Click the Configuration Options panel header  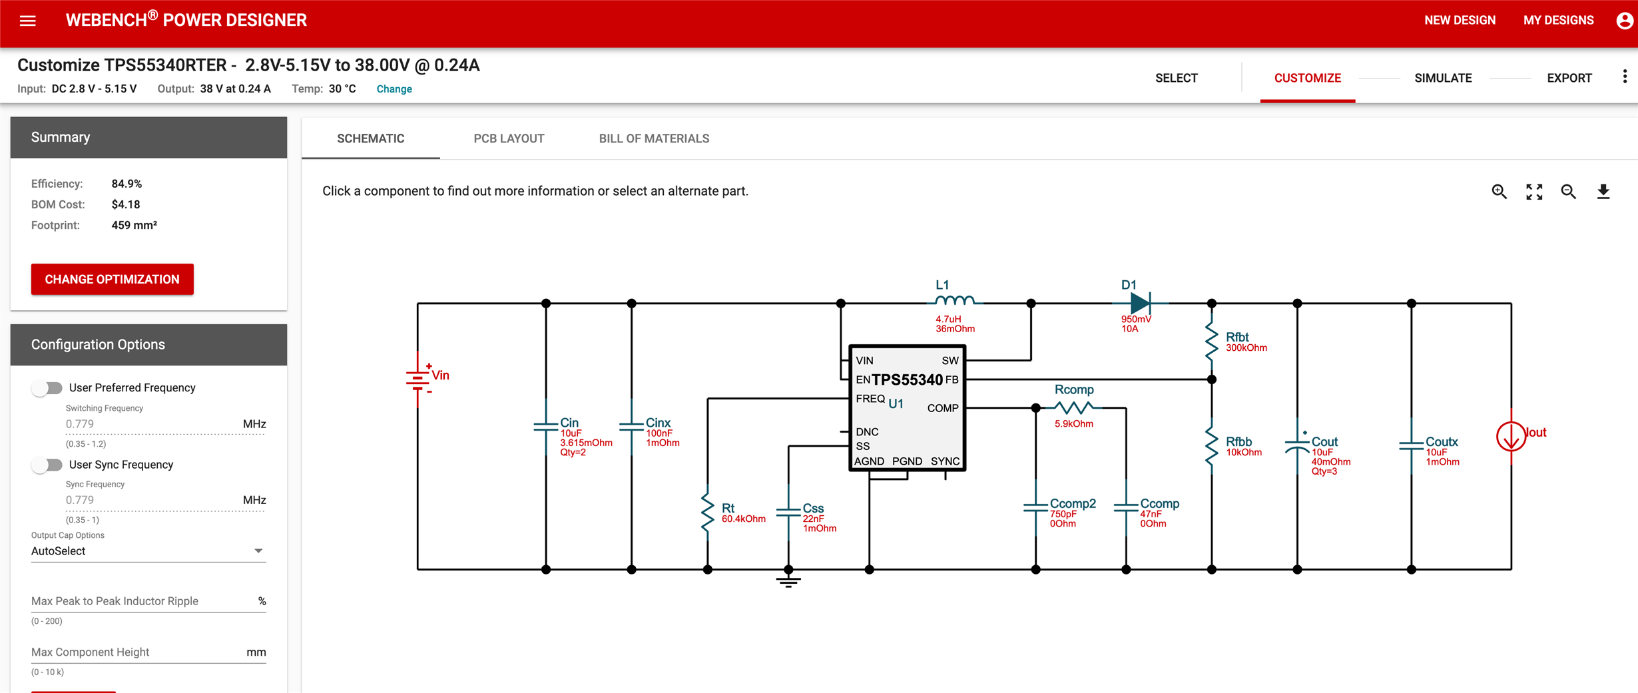(148, 345)
